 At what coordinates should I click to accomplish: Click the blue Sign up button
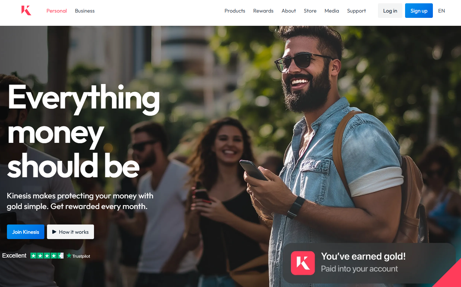[419, 11]
